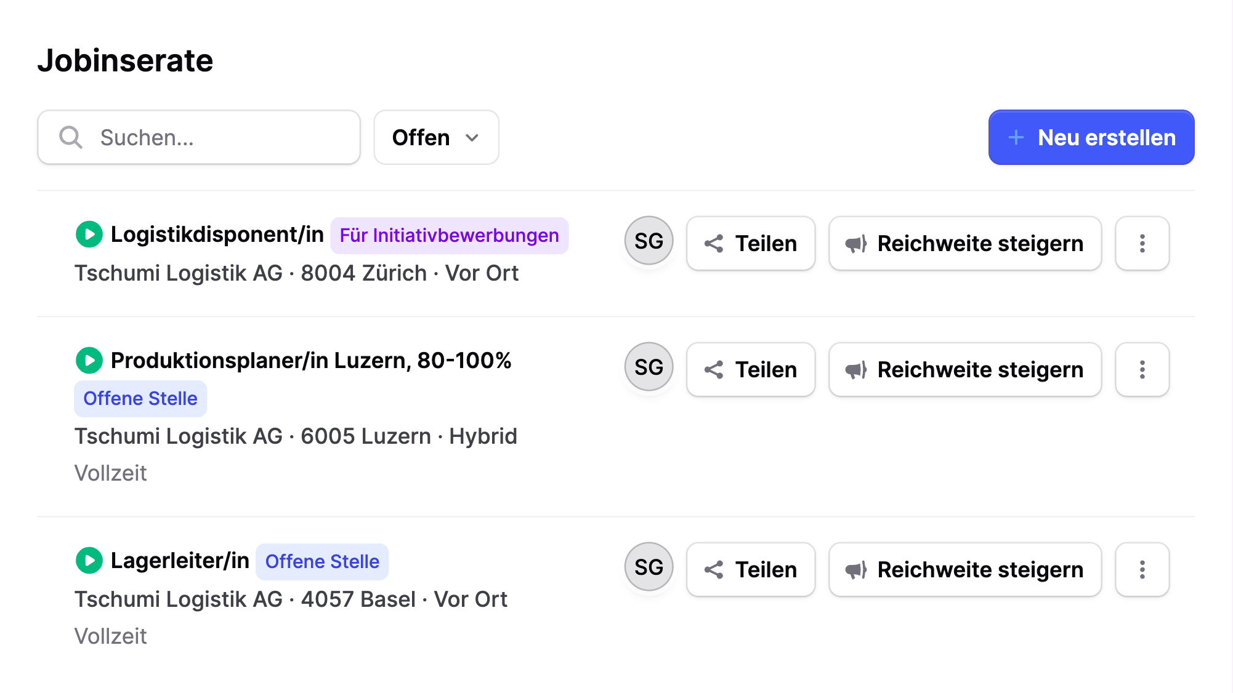Click Neu erstellen to create a job
The height and width of the screenshot is (693, 1233).
[x=1091, y=137]
